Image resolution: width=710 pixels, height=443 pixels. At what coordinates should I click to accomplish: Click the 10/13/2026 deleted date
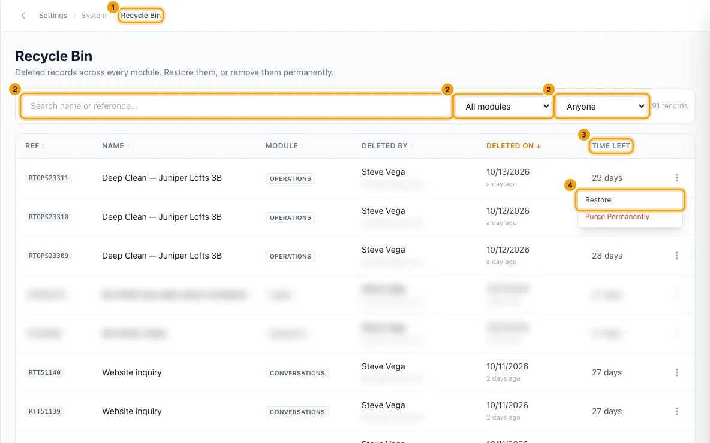pos(507,172)
